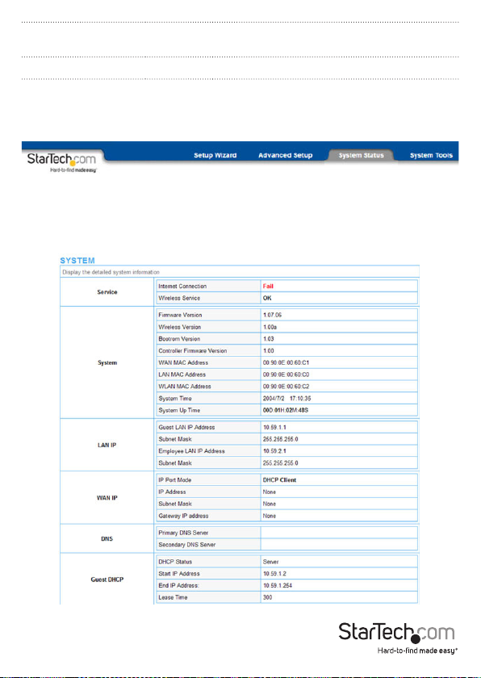Click the End IP Address label
This screenshot has height=678, width=481.
[179, 585]
